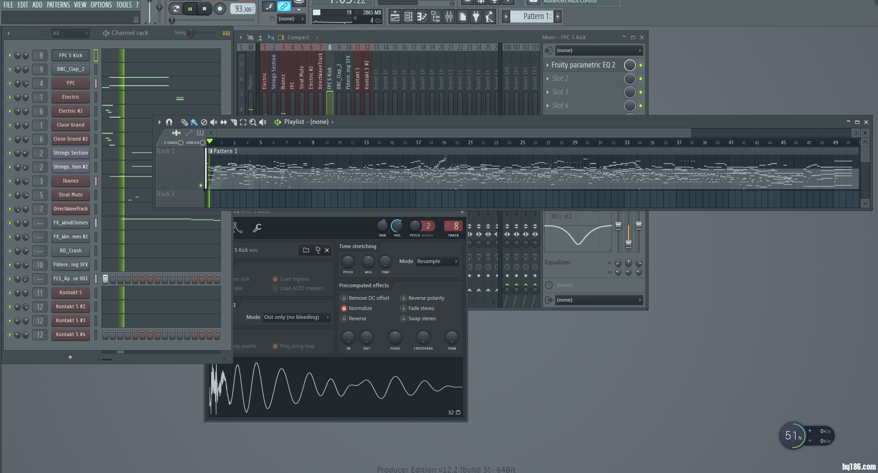Image resolution: width=878 pixels, height=473 pixels.
Task: Open the Playlist options menu arrow
Action: tap(159, 122)
